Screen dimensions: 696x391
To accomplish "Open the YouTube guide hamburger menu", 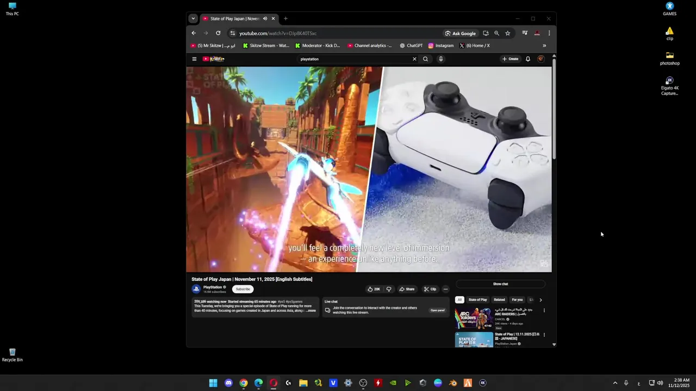I will click(194, 59).
